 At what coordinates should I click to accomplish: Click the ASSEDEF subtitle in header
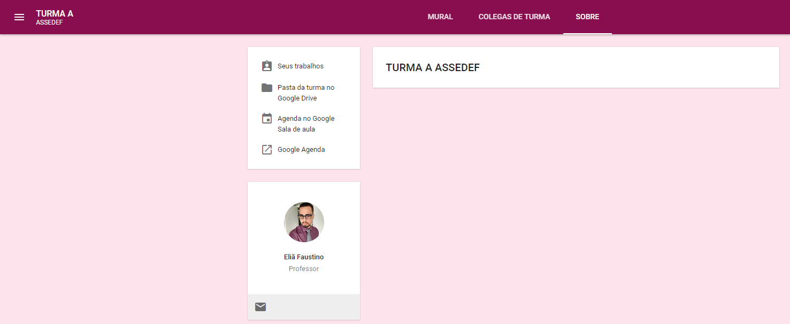click(49, 22)
